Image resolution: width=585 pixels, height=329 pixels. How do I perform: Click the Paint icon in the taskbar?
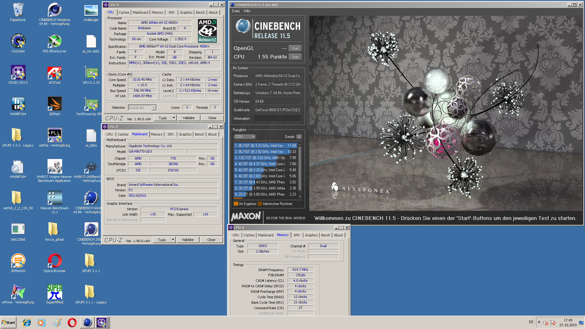(57, 323)
